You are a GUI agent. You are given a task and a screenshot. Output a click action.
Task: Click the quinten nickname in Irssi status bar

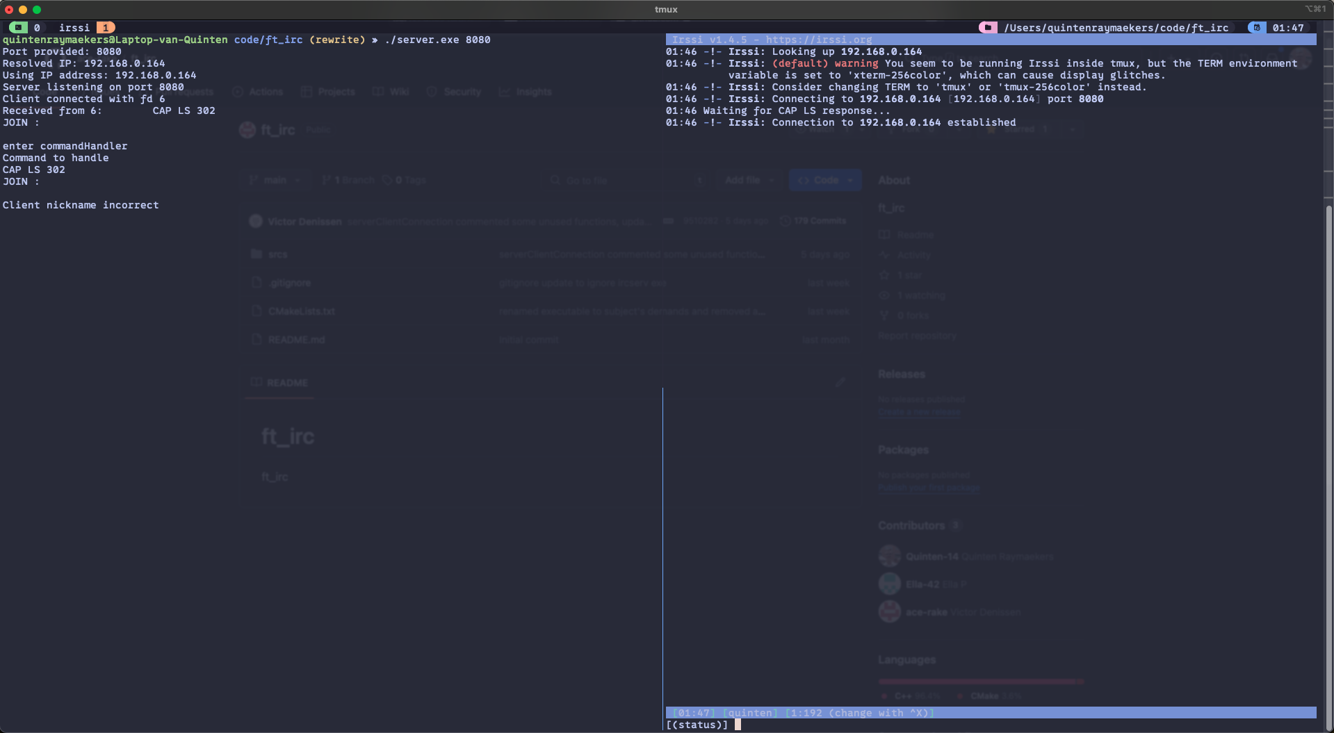pos(749,713)
